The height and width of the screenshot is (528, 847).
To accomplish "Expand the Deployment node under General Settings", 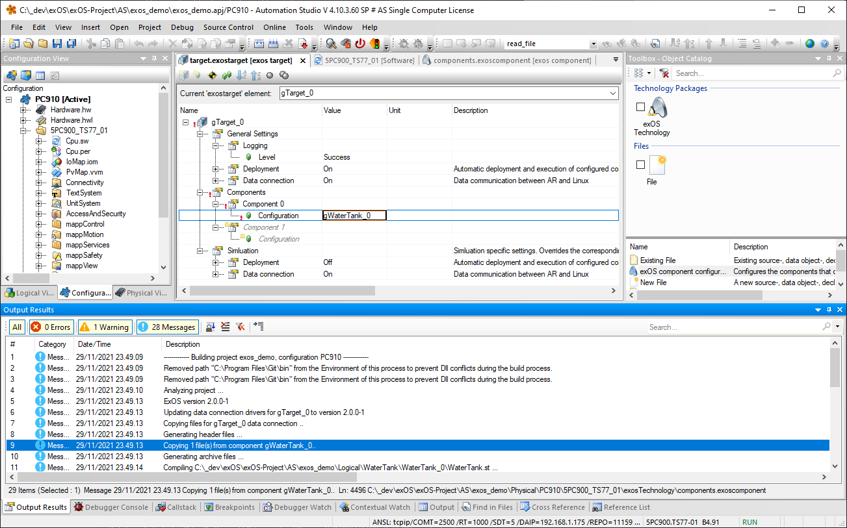I will [216, 169].
